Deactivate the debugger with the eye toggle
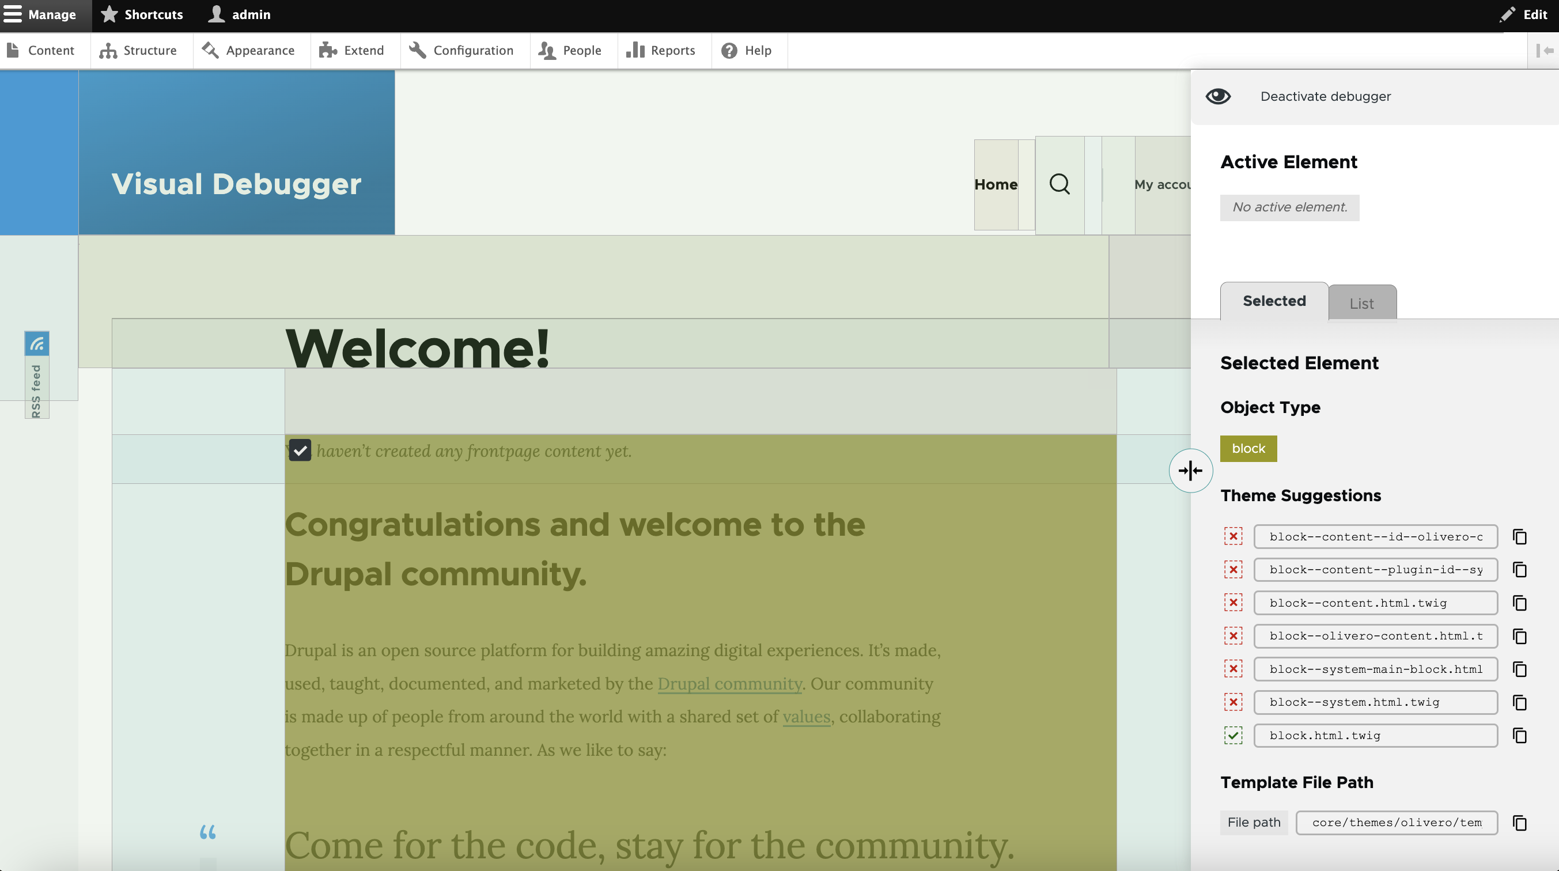The height and width of the screenshot is (871, 1559). tap(1219, 96)
